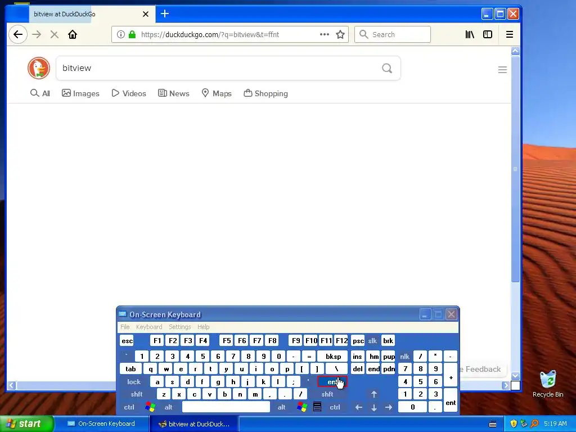This screenshot has height=432, width=576.
Task: Go to the Firefox home page icon
Action: pos(73,34)
